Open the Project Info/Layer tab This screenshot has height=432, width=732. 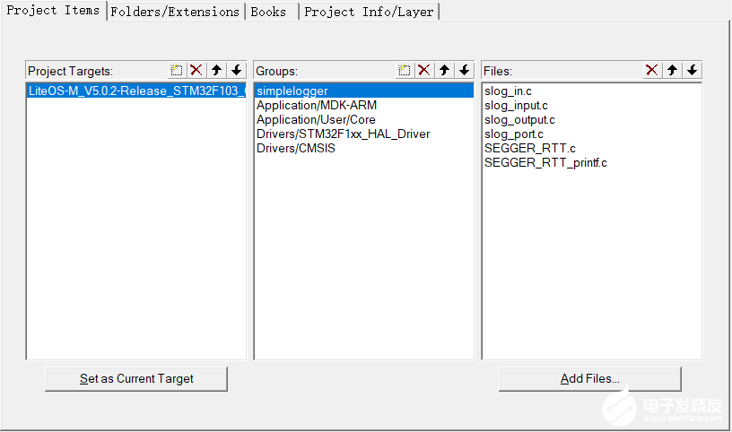click(x=370, y=12)
